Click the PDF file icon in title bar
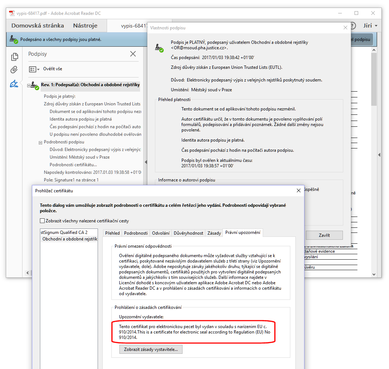Image resolution: width=389 pixels, height=369 pixels. click(x=12, y=13)
